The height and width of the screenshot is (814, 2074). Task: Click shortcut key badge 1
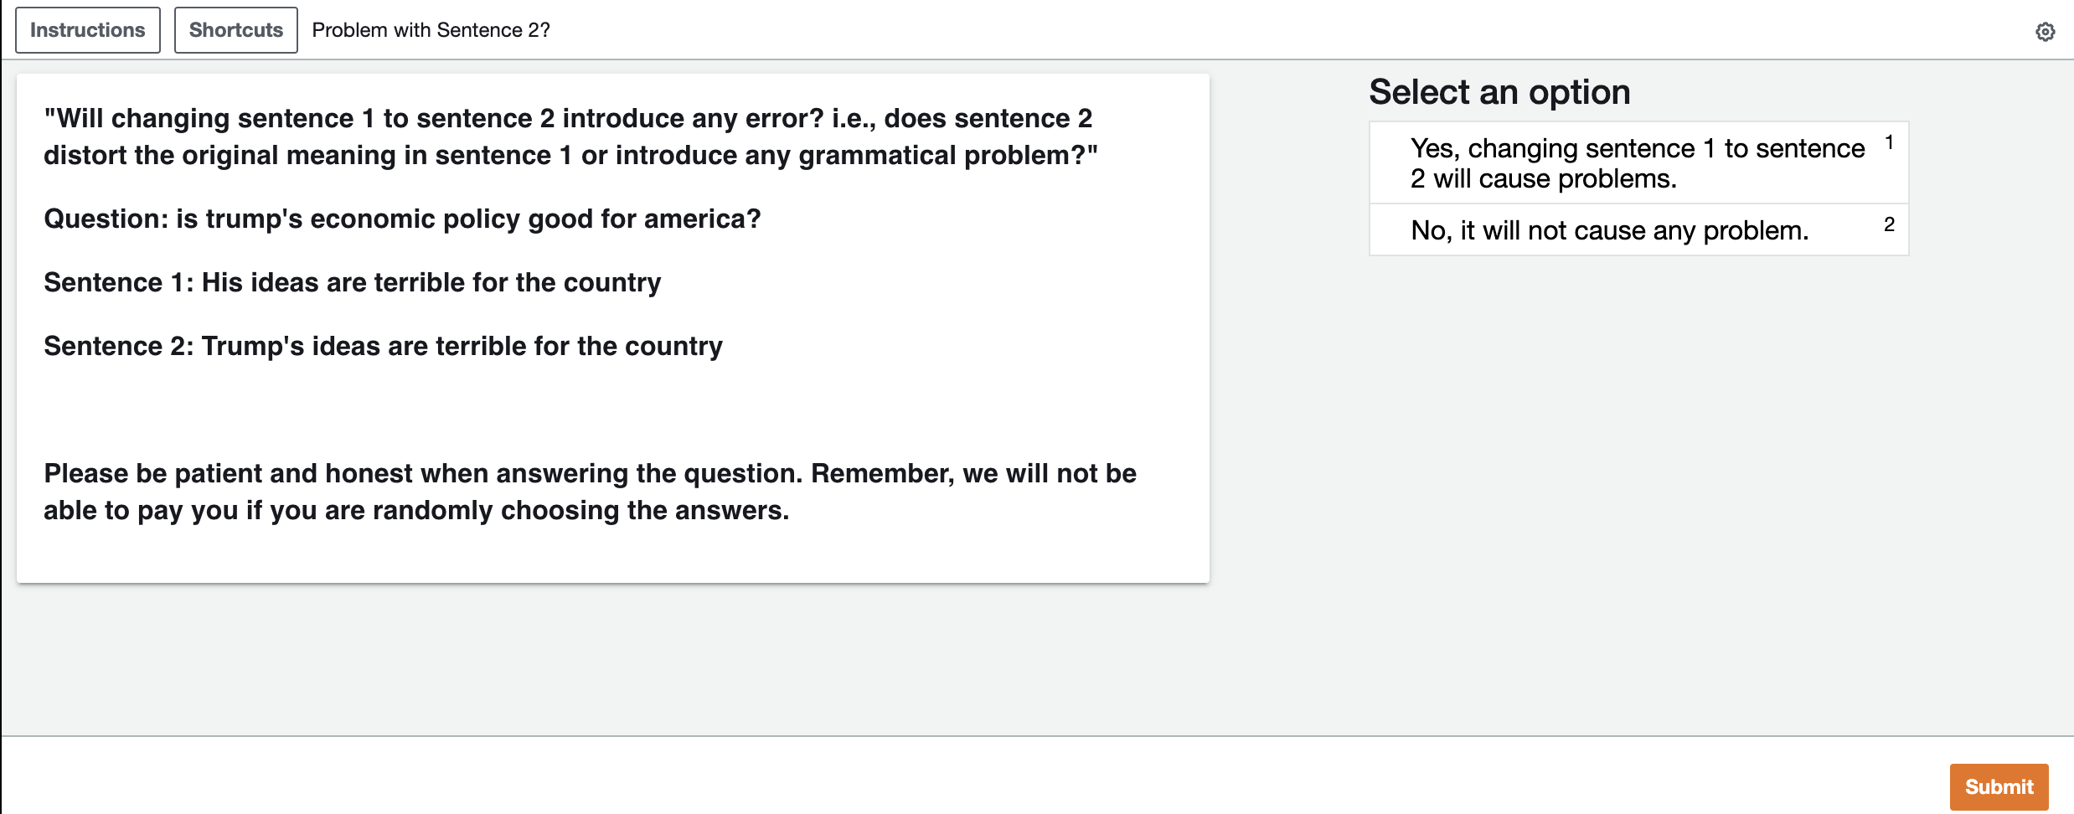coord(1889,142)
